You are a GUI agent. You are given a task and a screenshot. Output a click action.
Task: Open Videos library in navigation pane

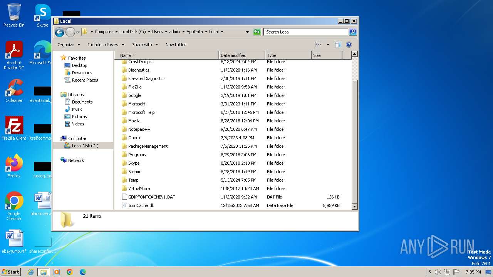(x=78, y=124)
